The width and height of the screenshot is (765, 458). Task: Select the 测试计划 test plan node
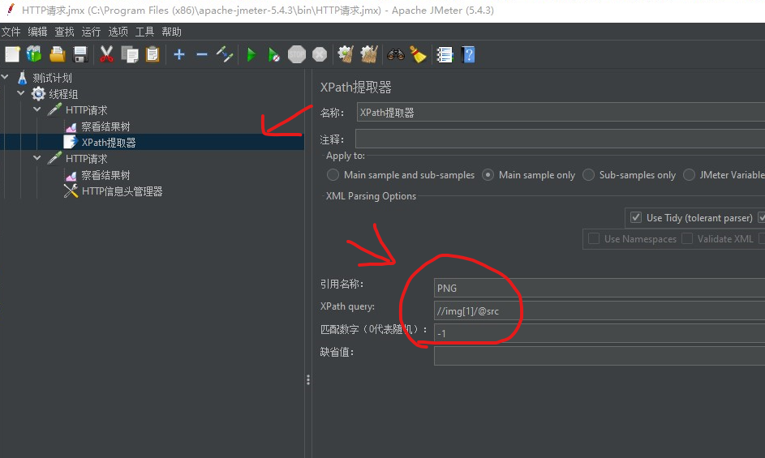[52, 78]
